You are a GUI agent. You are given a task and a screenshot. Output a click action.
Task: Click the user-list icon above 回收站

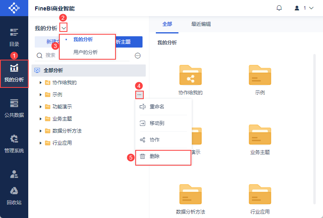click(x=14, y=174)
